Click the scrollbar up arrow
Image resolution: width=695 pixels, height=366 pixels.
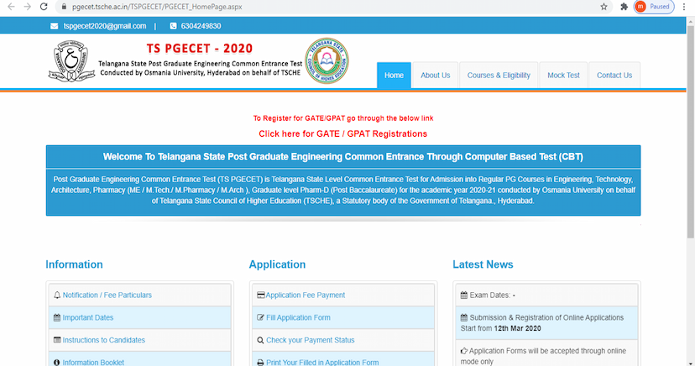click(x=691, y=20)
